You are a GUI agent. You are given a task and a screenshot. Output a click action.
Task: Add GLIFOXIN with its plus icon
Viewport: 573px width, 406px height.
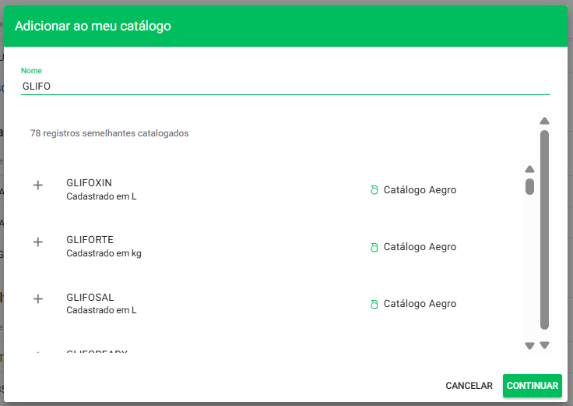point(37,185)
